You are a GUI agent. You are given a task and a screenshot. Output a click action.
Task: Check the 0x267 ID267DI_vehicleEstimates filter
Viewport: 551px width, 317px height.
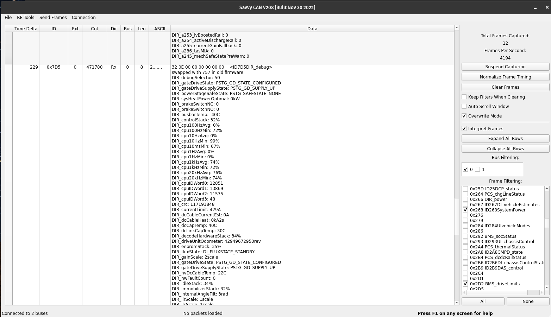tap(465, 205)
